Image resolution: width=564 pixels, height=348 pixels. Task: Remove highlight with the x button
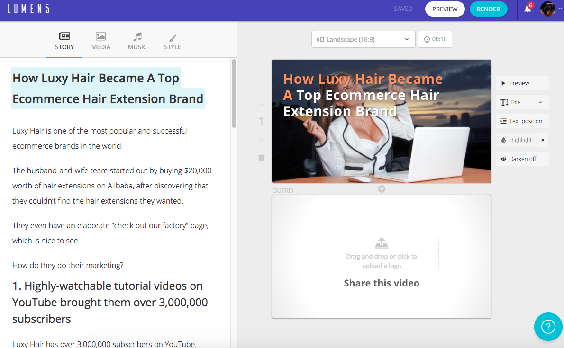[x=543, y=140]
